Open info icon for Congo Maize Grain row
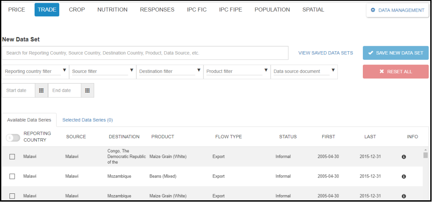 pyautogui.click(x=404, y=157)
